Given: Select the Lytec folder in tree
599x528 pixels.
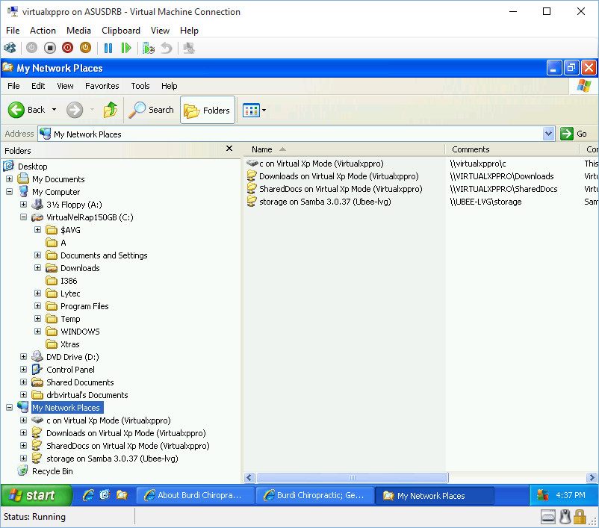Looking at the screenshot, I should coord(70,293).
